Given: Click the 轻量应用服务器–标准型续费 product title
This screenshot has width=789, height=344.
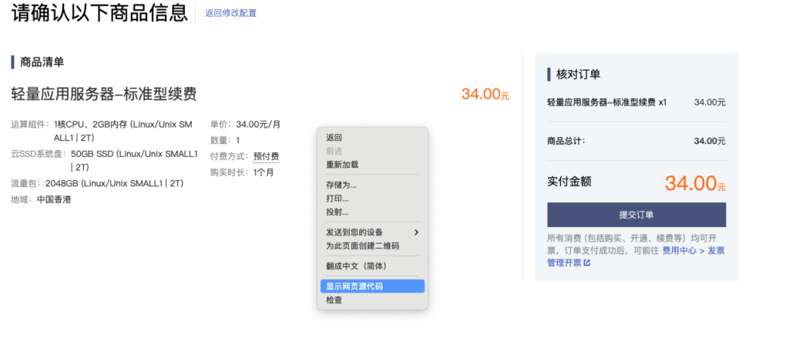Looking at the screenshot, I should coord(104,94).
